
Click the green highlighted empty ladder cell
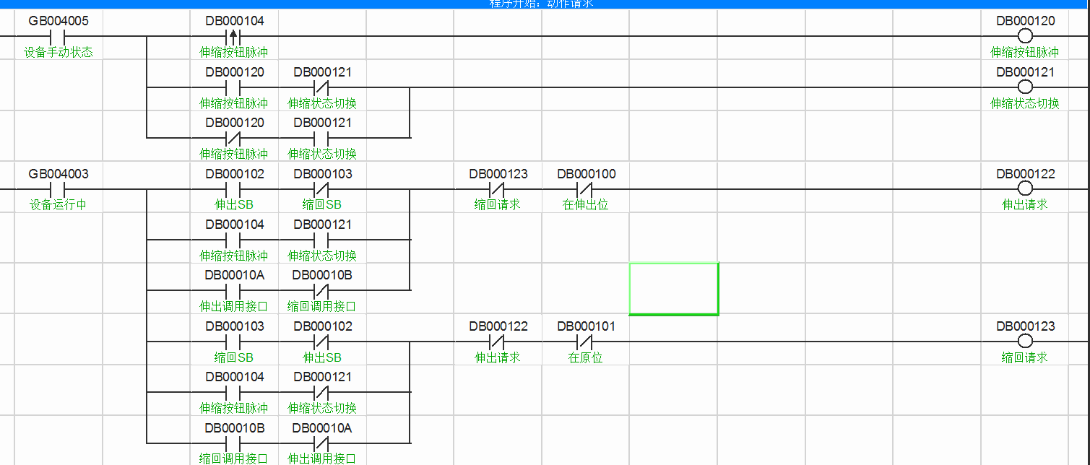(x=673, y=289)
